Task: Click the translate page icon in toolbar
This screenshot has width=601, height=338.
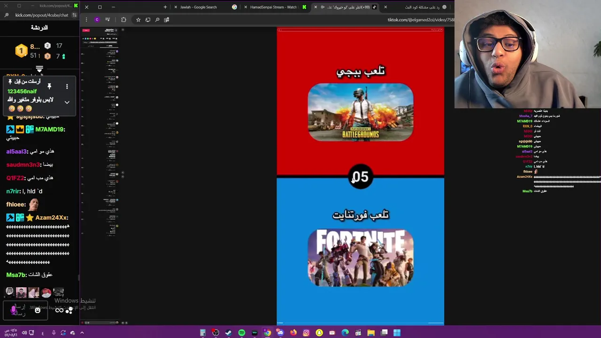Action: tap(166, 20)
